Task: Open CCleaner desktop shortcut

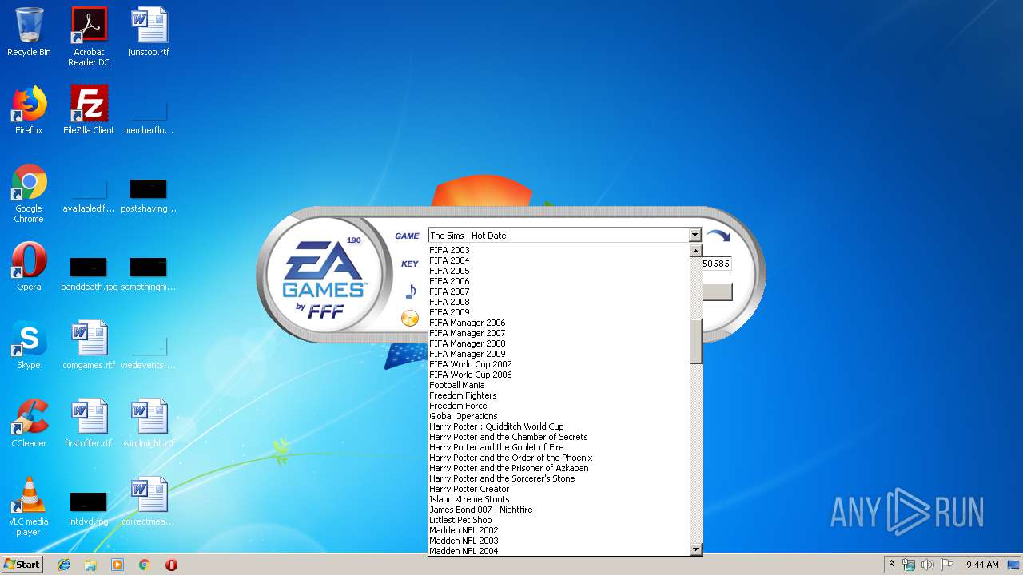Action: (29, 423)
